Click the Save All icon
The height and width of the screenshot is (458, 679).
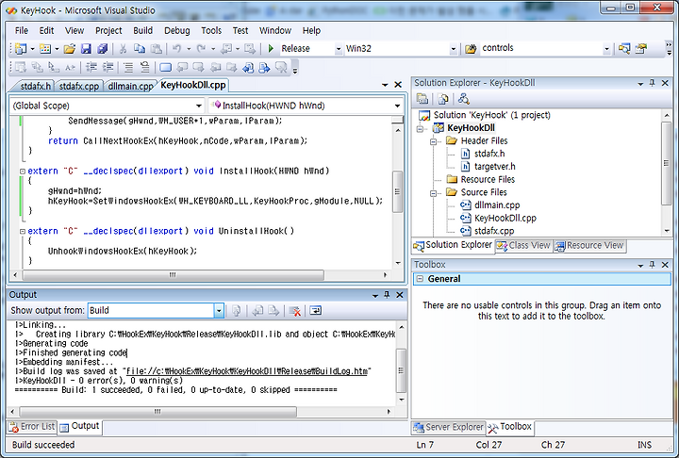(x=102, y=48)
